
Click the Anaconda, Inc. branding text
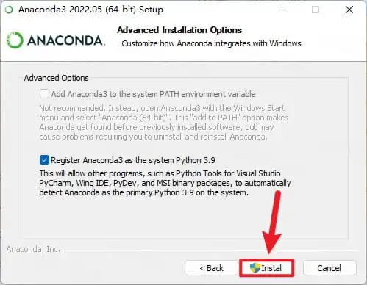point(33,249)
